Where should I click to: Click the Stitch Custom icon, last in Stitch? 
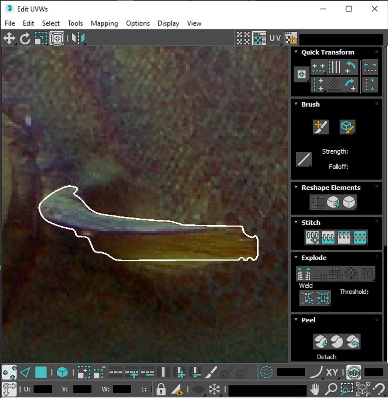click(360, 237)
